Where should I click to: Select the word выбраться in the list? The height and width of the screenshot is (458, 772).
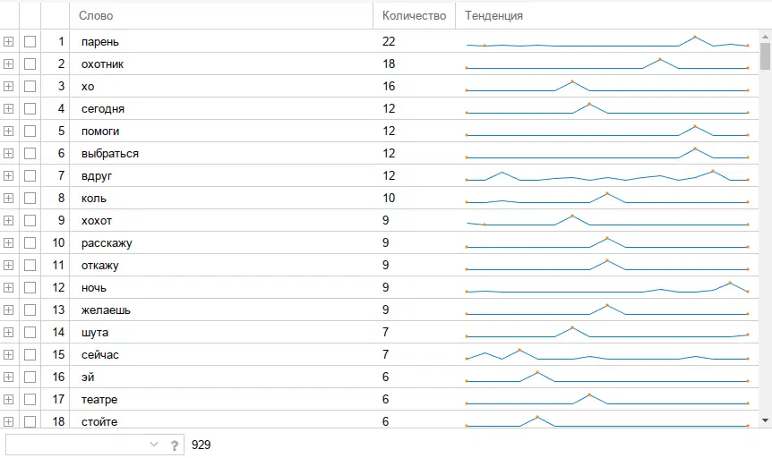[x=109, y=153]
